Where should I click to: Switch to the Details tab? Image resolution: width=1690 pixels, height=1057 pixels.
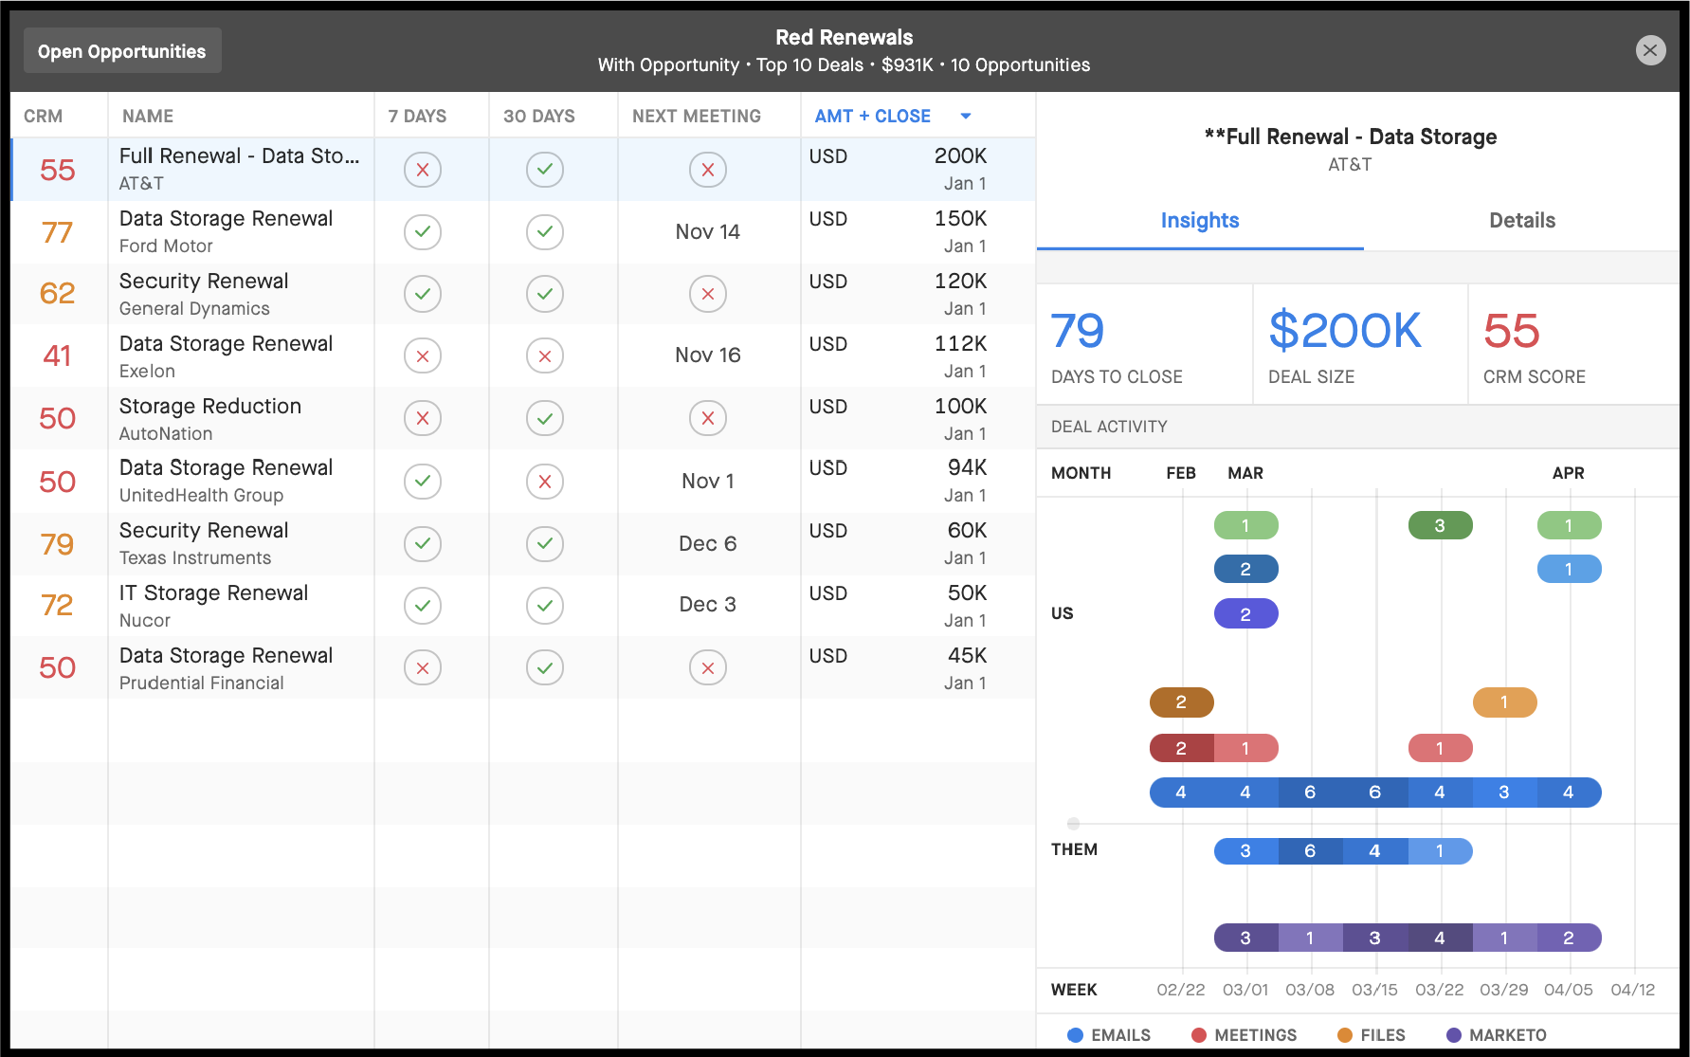1521,220
